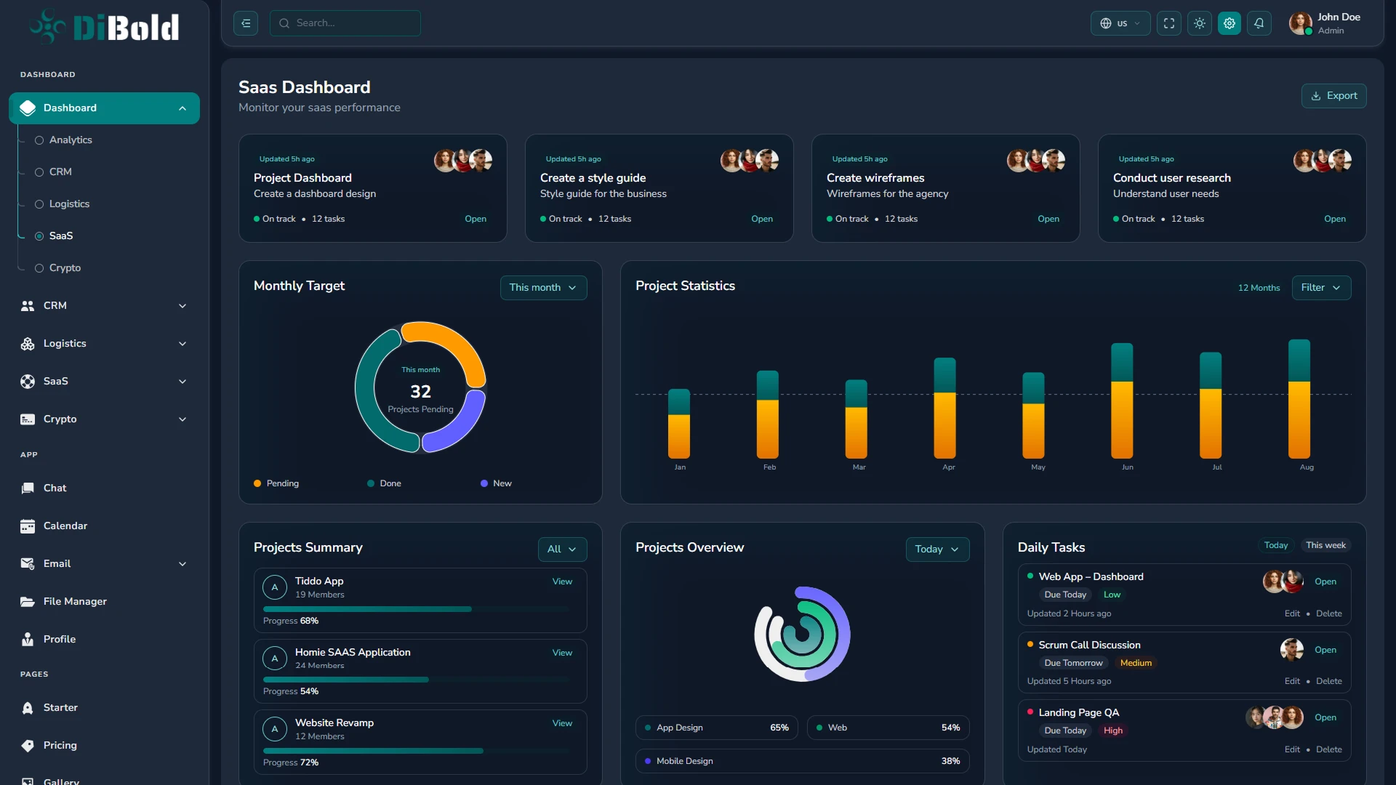Click John Doe profile avatar
This screenshot has height=785, width=1396.
coord(1300,23)
